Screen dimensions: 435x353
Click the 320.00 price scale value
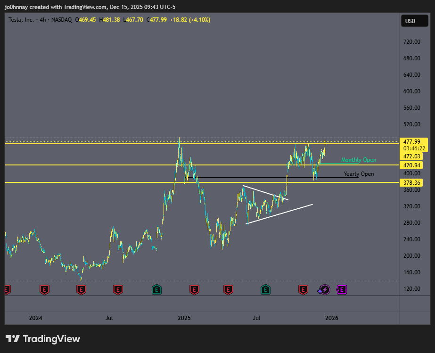coord(412,206)
